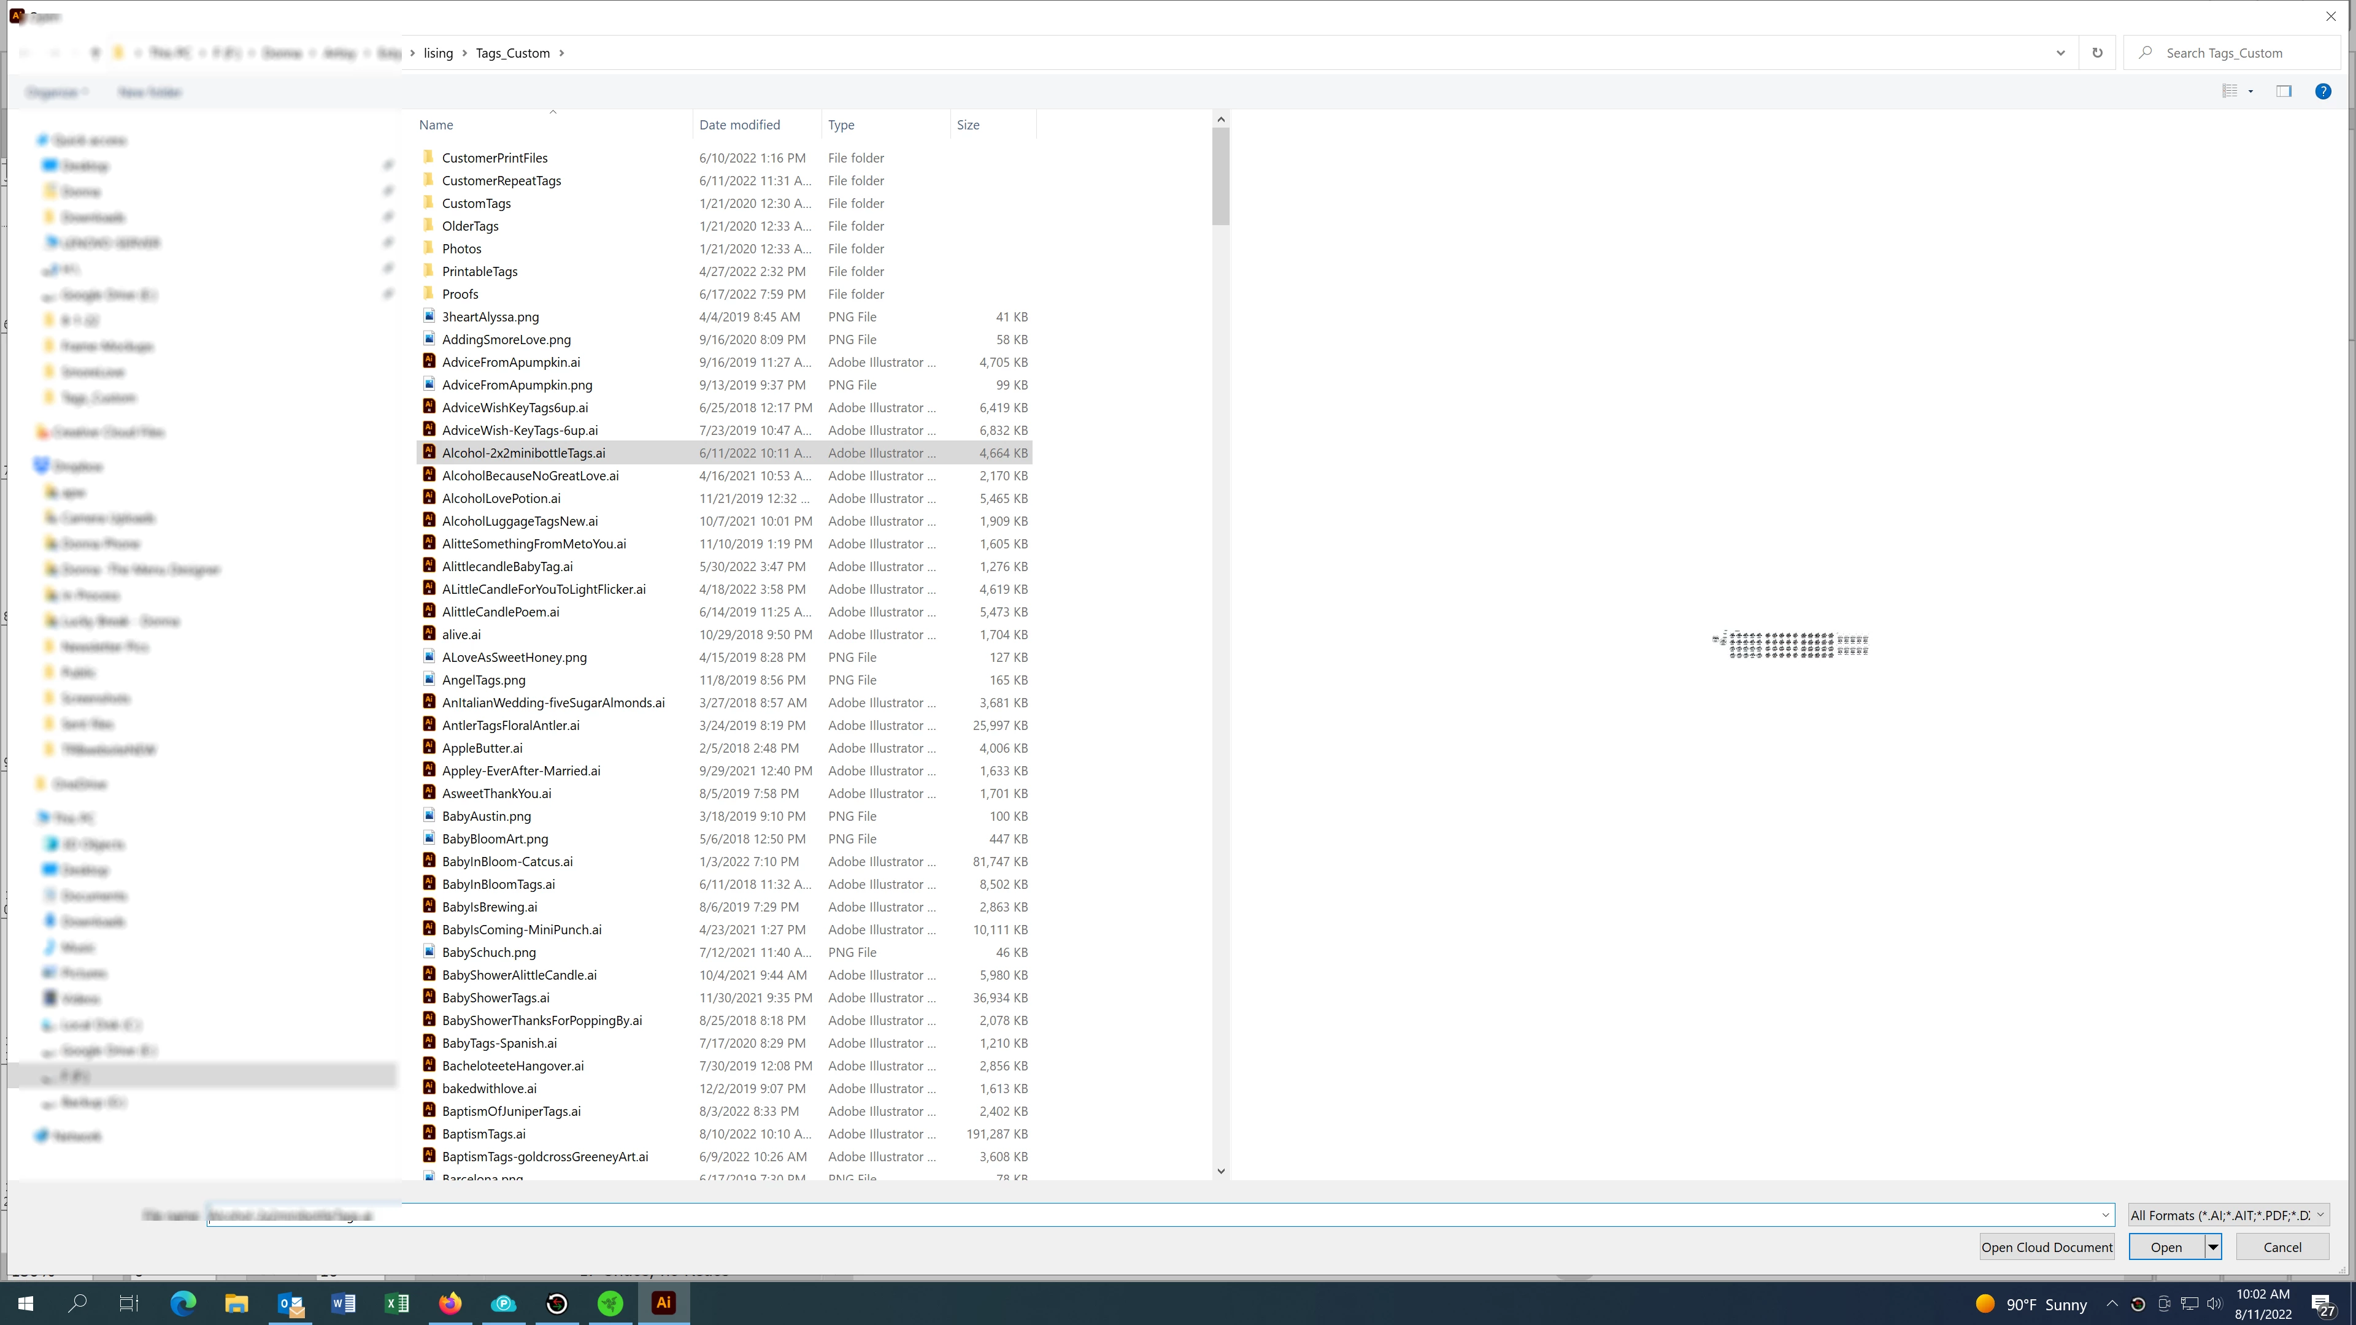The height and width of the screenshot is (1325, 2356).
Task: Click the Edge browser taskbar icon
Action: 183,1303
